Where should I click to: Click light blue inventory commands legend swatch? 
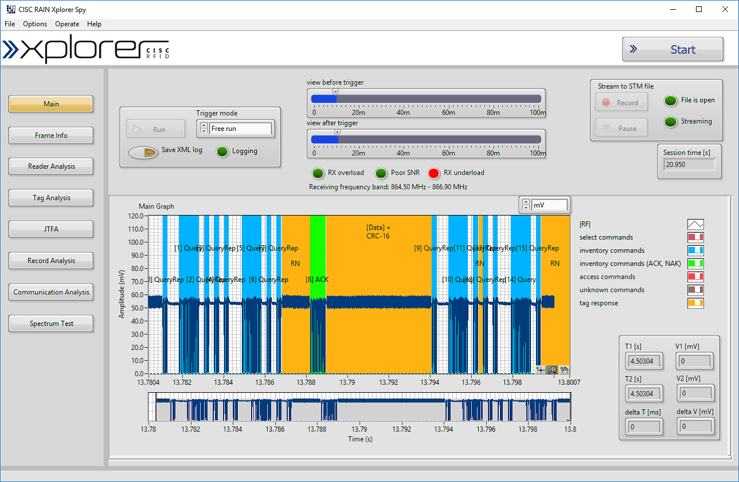pyautogui.click(x=696, y=250)
